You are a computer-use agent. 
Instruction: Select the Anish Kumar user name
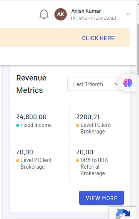point(86,11)
